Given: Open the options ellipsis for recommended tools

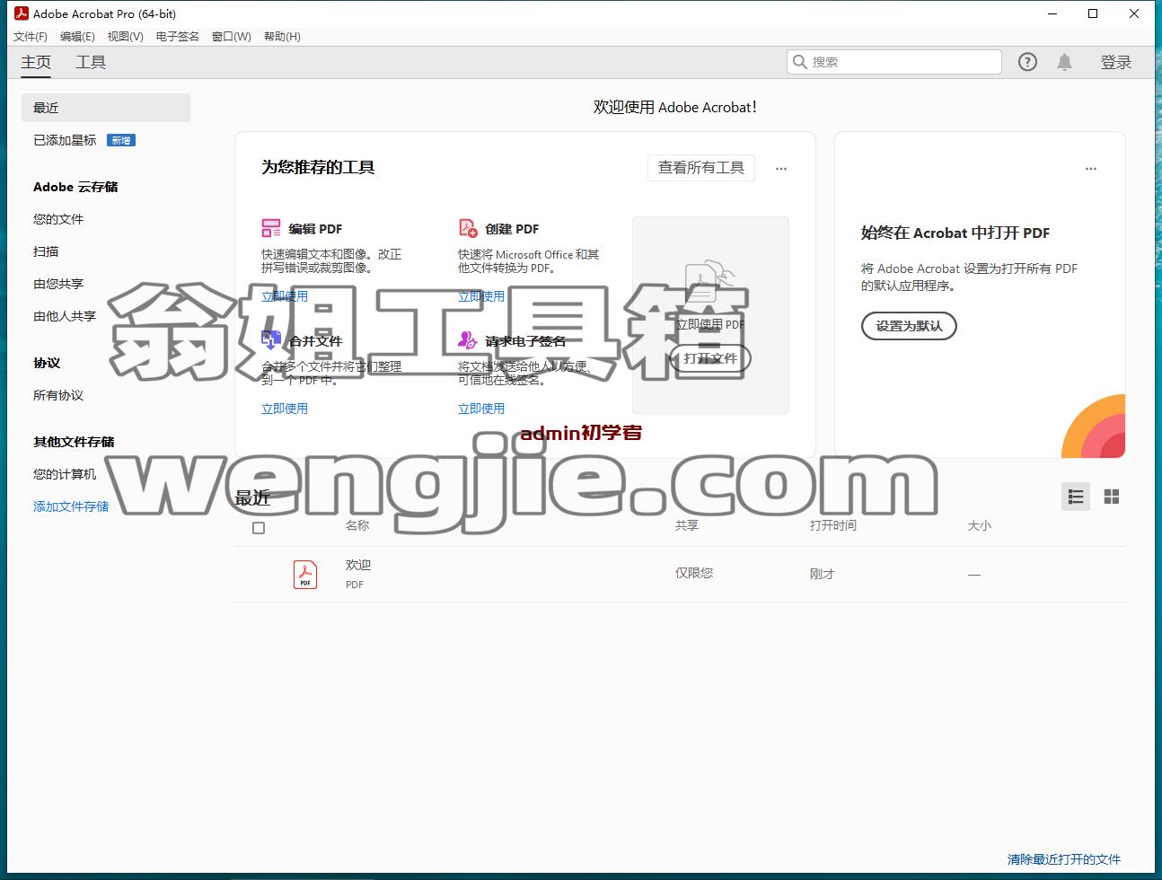Looking at the screenshot, I should (x=781, y=169).
